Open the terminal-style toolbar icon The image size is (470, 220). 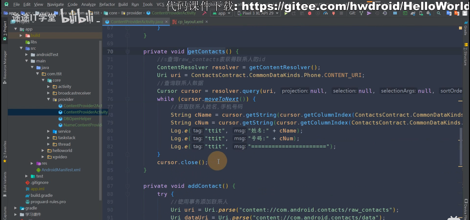click(405, 13)
